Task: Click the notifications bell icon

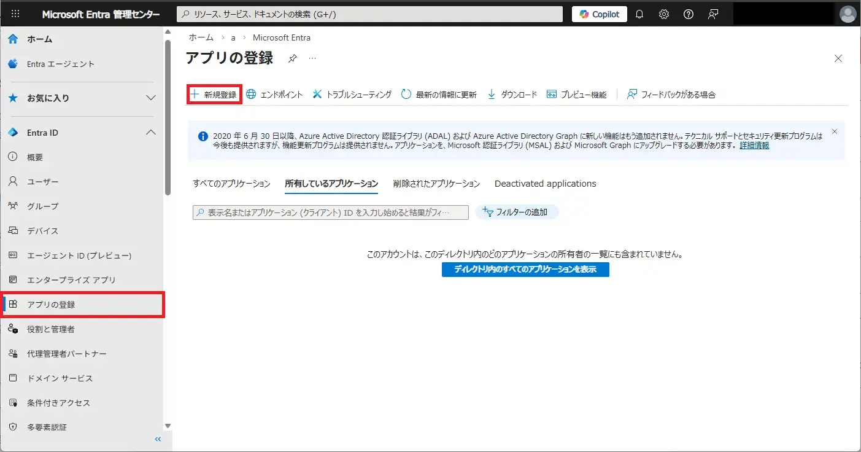Action: pos(639,14)
